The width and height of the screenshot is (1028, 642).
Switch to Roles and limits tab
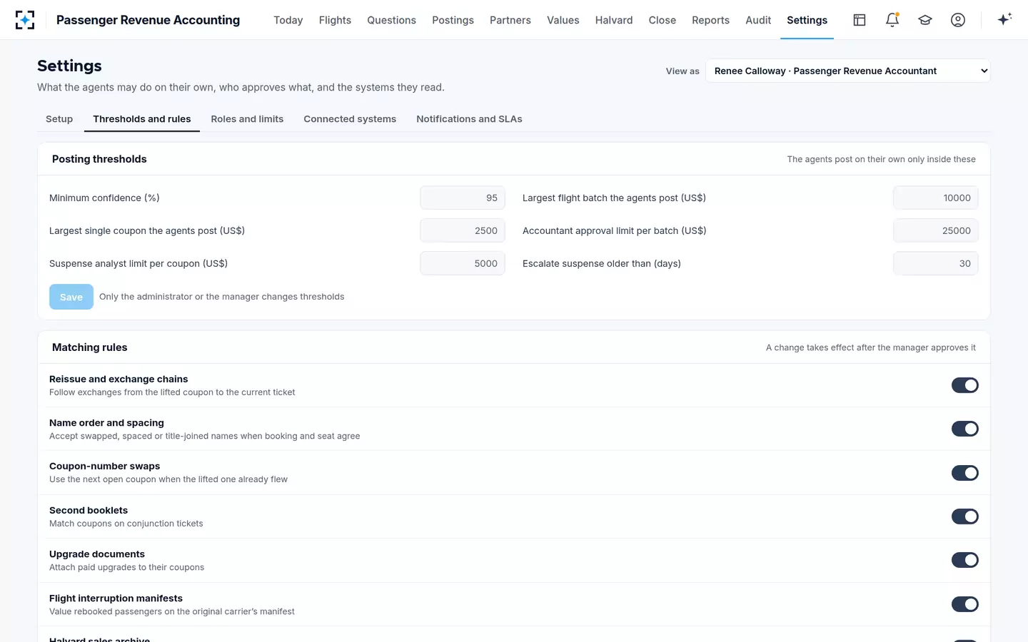[247, 119]
